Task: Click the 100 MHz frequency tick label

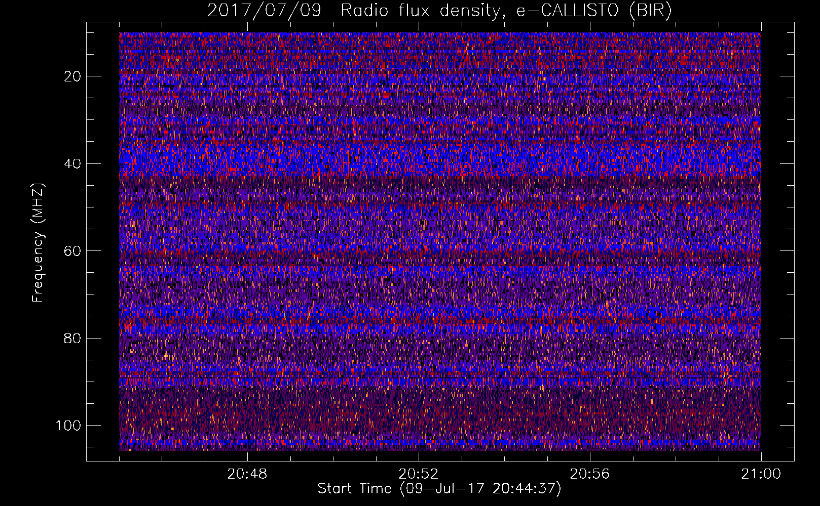Action: [x=68, y=426]
